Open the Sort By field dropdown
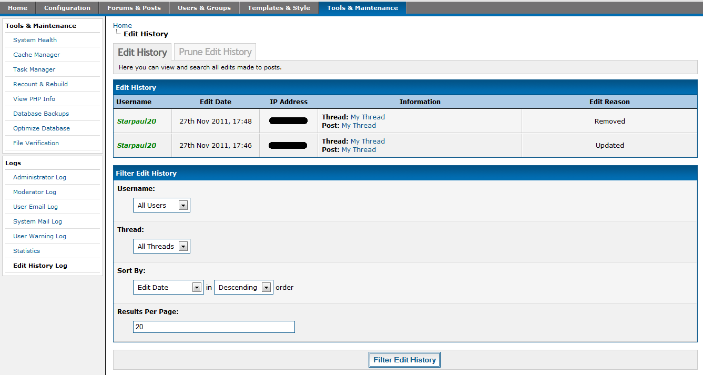The height and width of the screenshot is (375, 703). pos(168,288)
